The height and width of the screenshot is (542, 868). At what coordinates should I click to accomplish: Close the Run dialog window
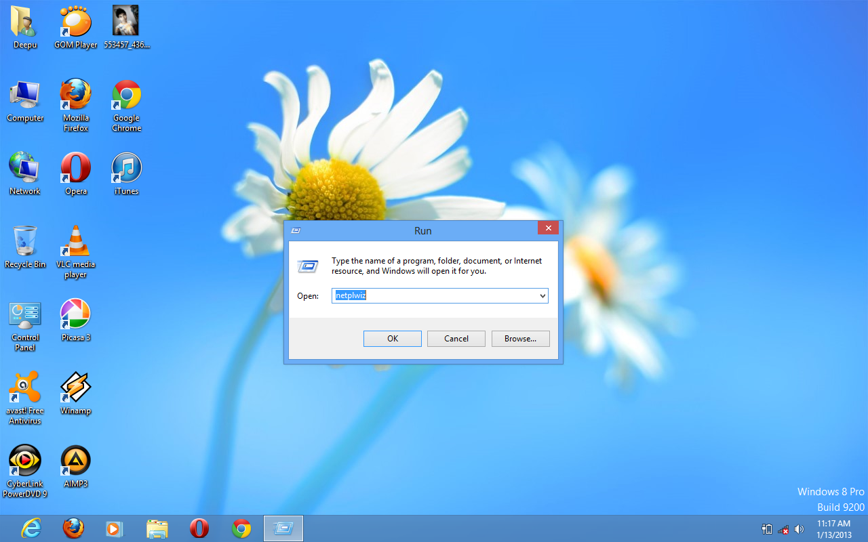(548, 228)
